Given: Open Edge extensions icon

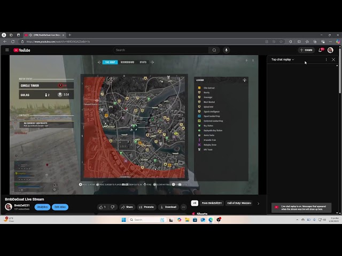Looking at the screenshot, I should [x=291, y=42].
